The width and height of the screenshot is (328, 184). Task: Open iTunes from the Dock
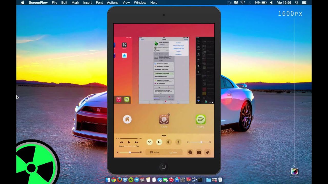coord(171,180)
